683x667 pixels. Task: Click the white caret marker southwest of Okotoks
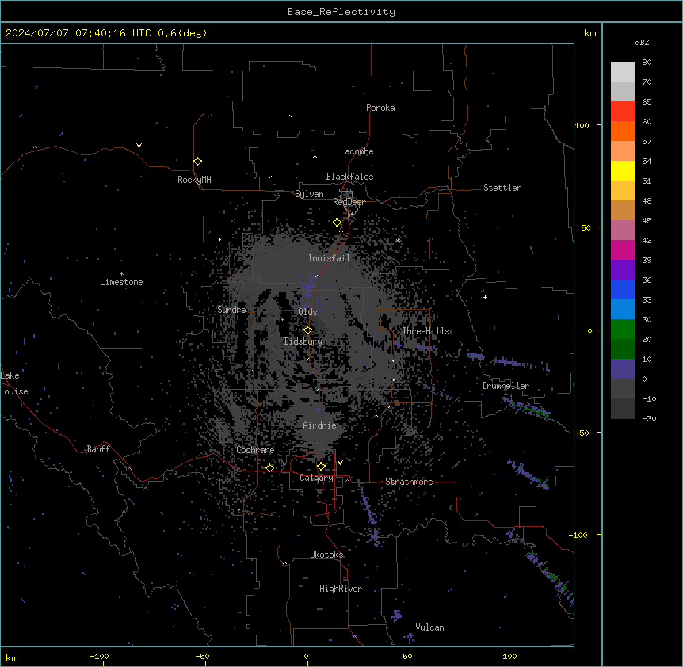285,563
